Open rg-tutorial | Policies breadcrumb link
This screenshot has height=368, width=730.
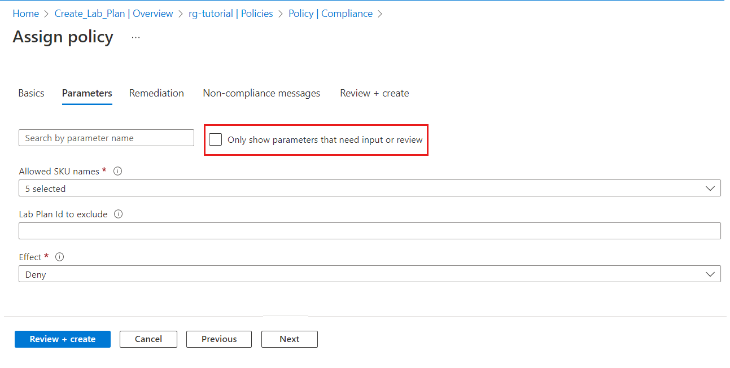coord(231,14)
